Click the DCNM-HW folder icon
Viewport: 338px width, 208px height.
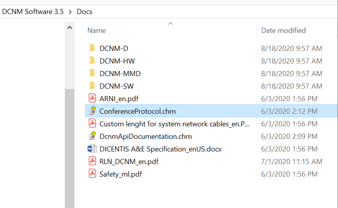tap(92, 61)
